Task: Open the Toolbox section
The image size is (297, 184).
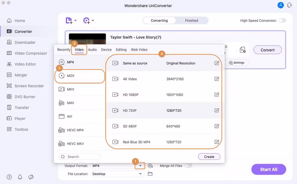Action: click(x=17, y=129)
